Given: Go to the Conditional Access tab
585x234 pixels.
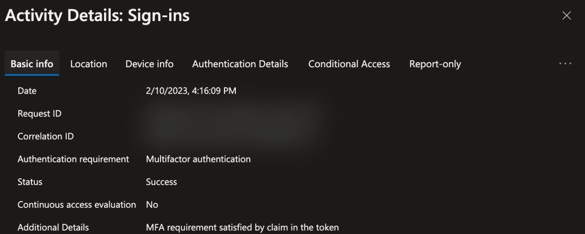Looking at the screenshot, I should pos(349,64).
